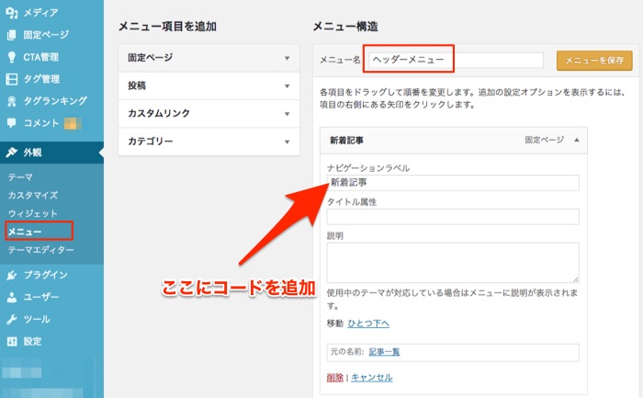
Task: Open the タグランキング menu item
Action: 55,101
